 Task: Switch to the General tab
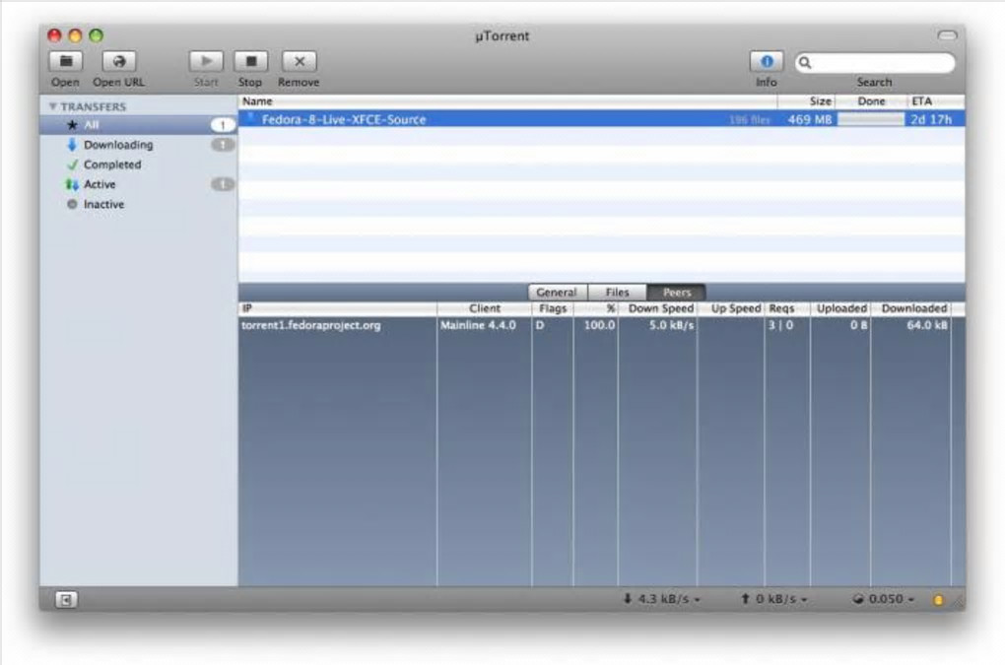557,293
